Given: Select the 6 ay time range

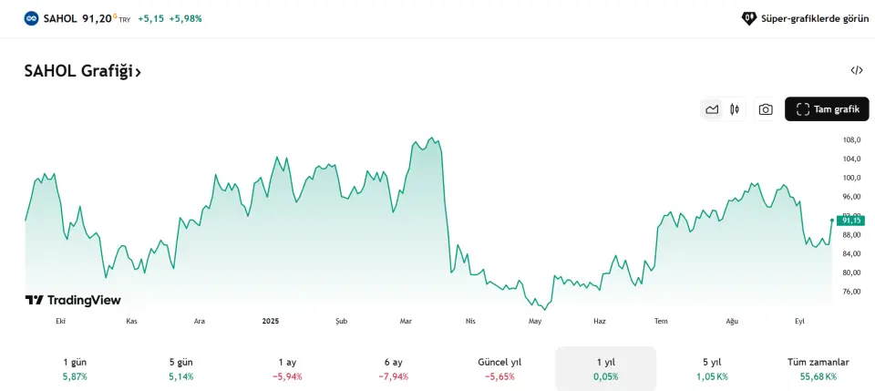Looking at the screenshot, I should point(393,368).
